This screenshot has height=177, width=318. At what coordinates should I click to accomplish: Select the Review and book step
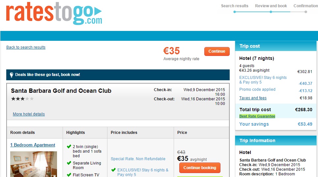[271, 6]
